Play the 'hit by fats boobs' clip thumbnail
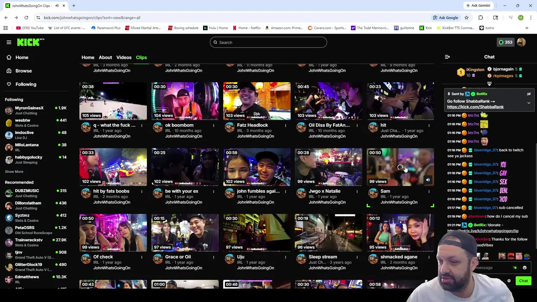 tap(113, 167)
